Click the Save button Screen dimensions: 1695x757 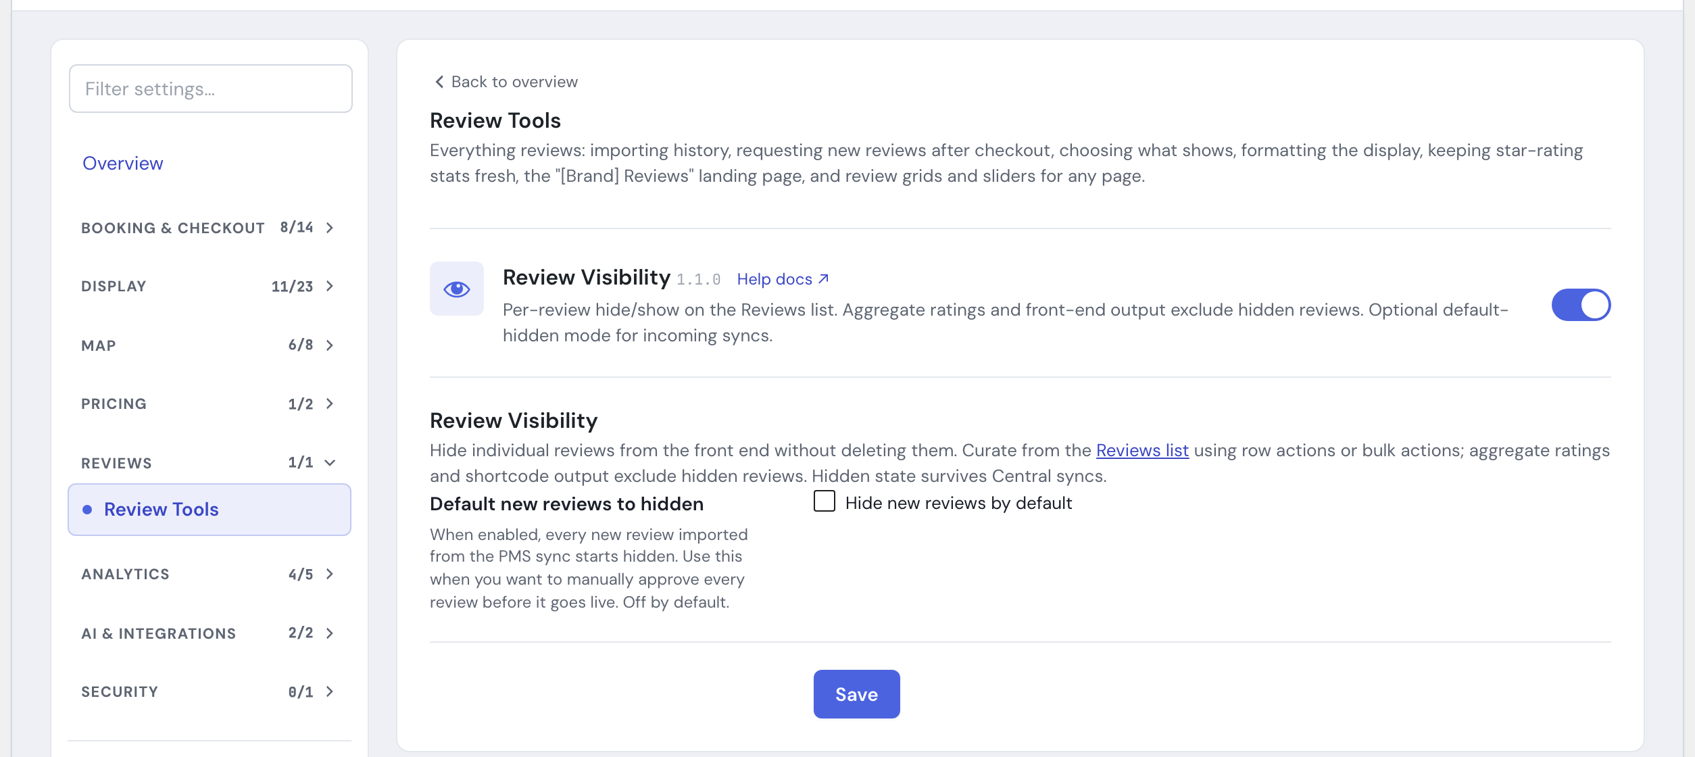tap(856, 694)
